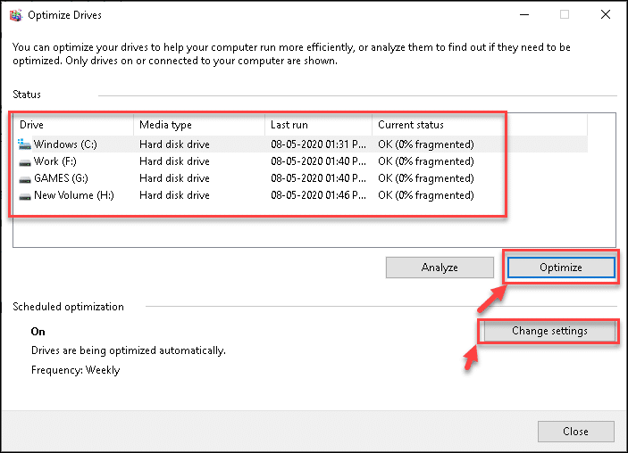Click the Close button at the bottom
This screenshot has height=453, width=628.
point(575,432)
